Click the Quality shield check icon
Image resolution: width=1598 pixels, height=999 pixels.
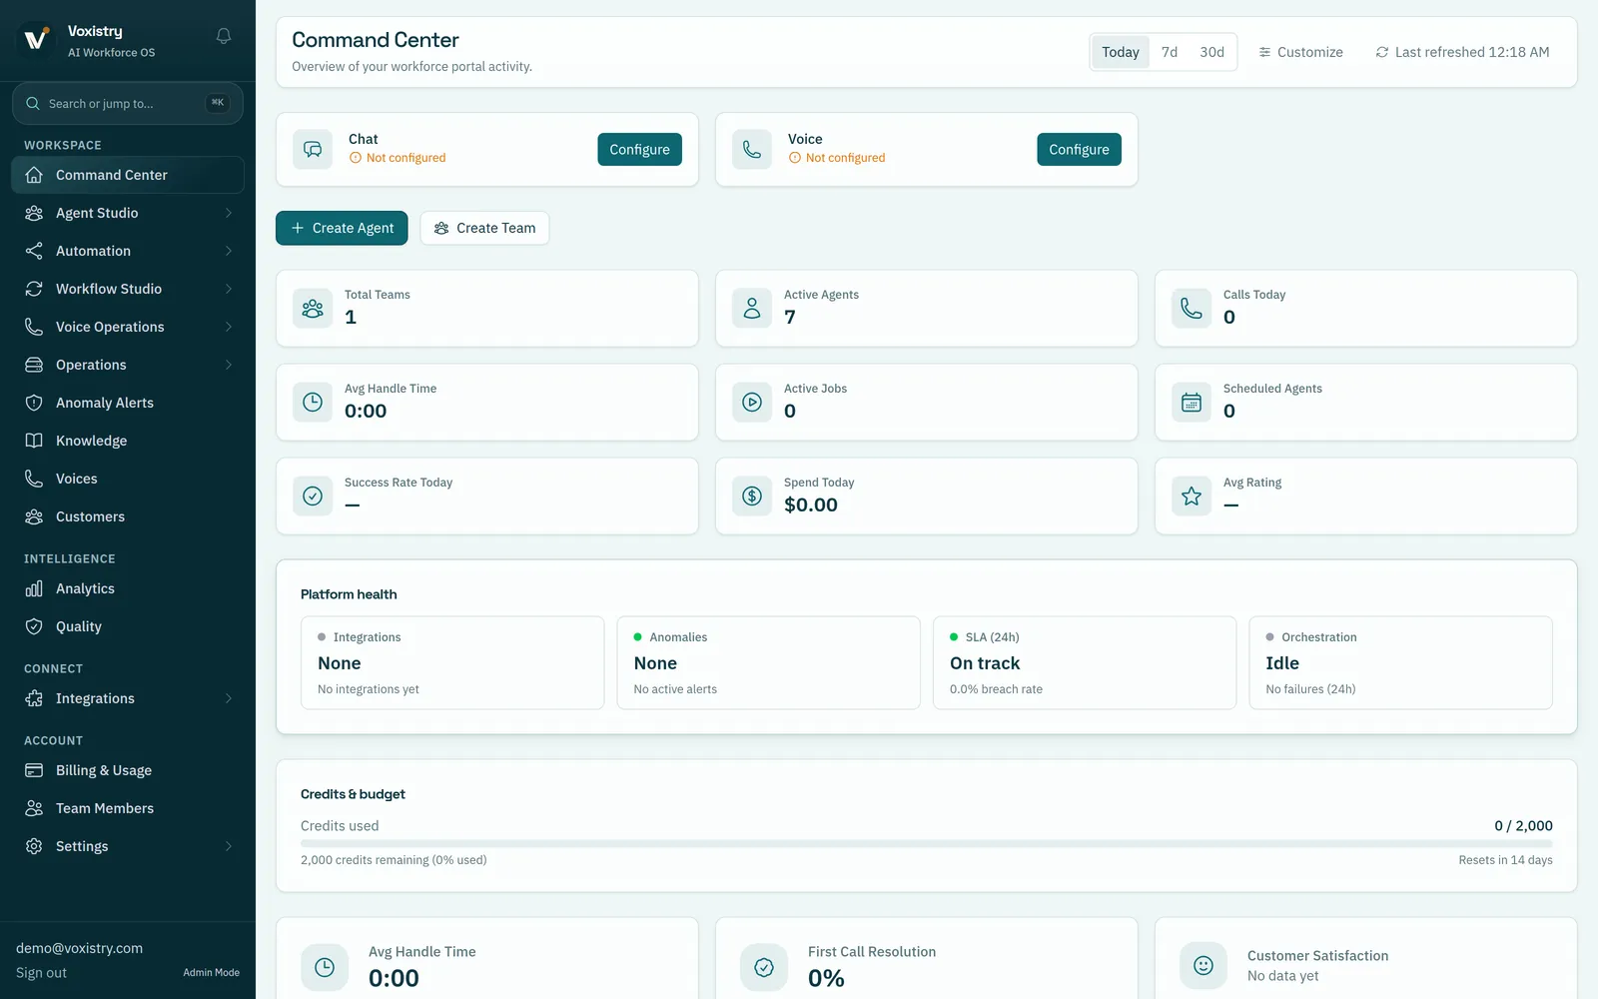[x=34, y=626]
